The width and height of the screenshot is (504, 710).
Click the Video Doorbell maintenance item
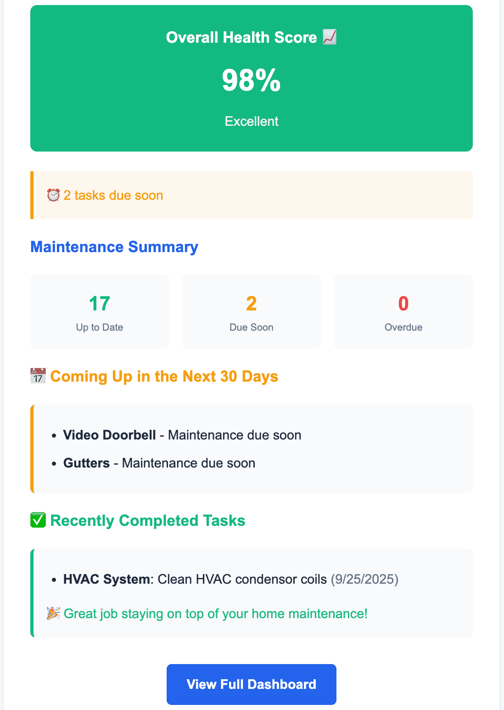tap(182, 435)
